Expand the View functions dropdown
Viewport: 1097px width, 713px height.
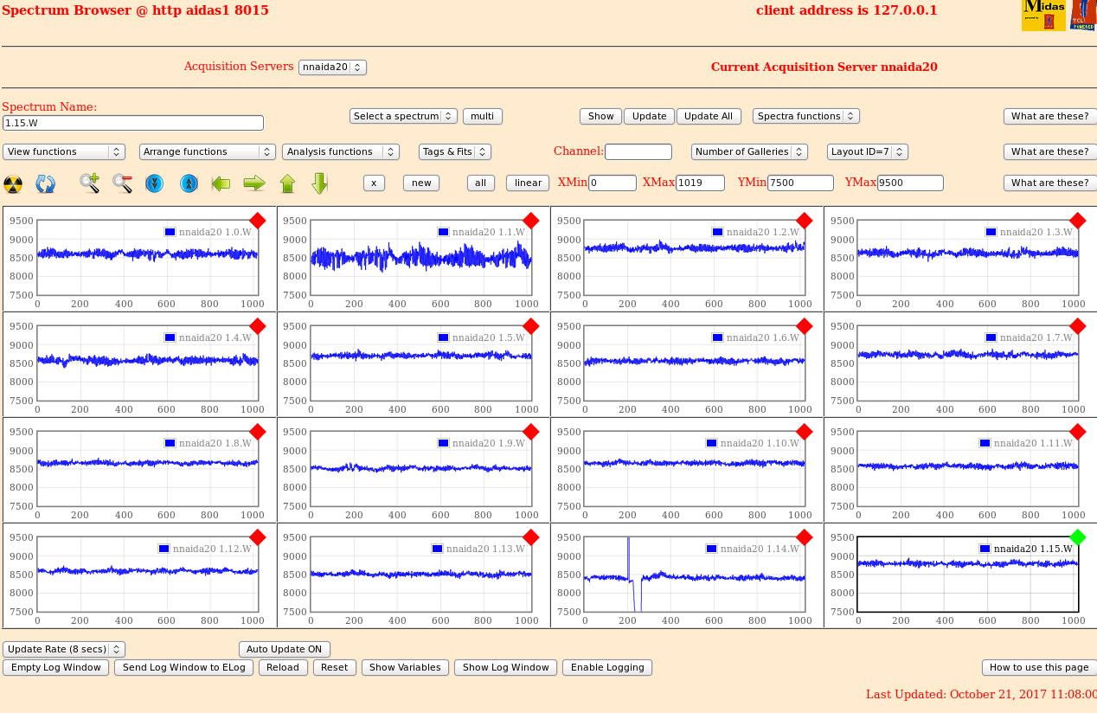[64, 152]
